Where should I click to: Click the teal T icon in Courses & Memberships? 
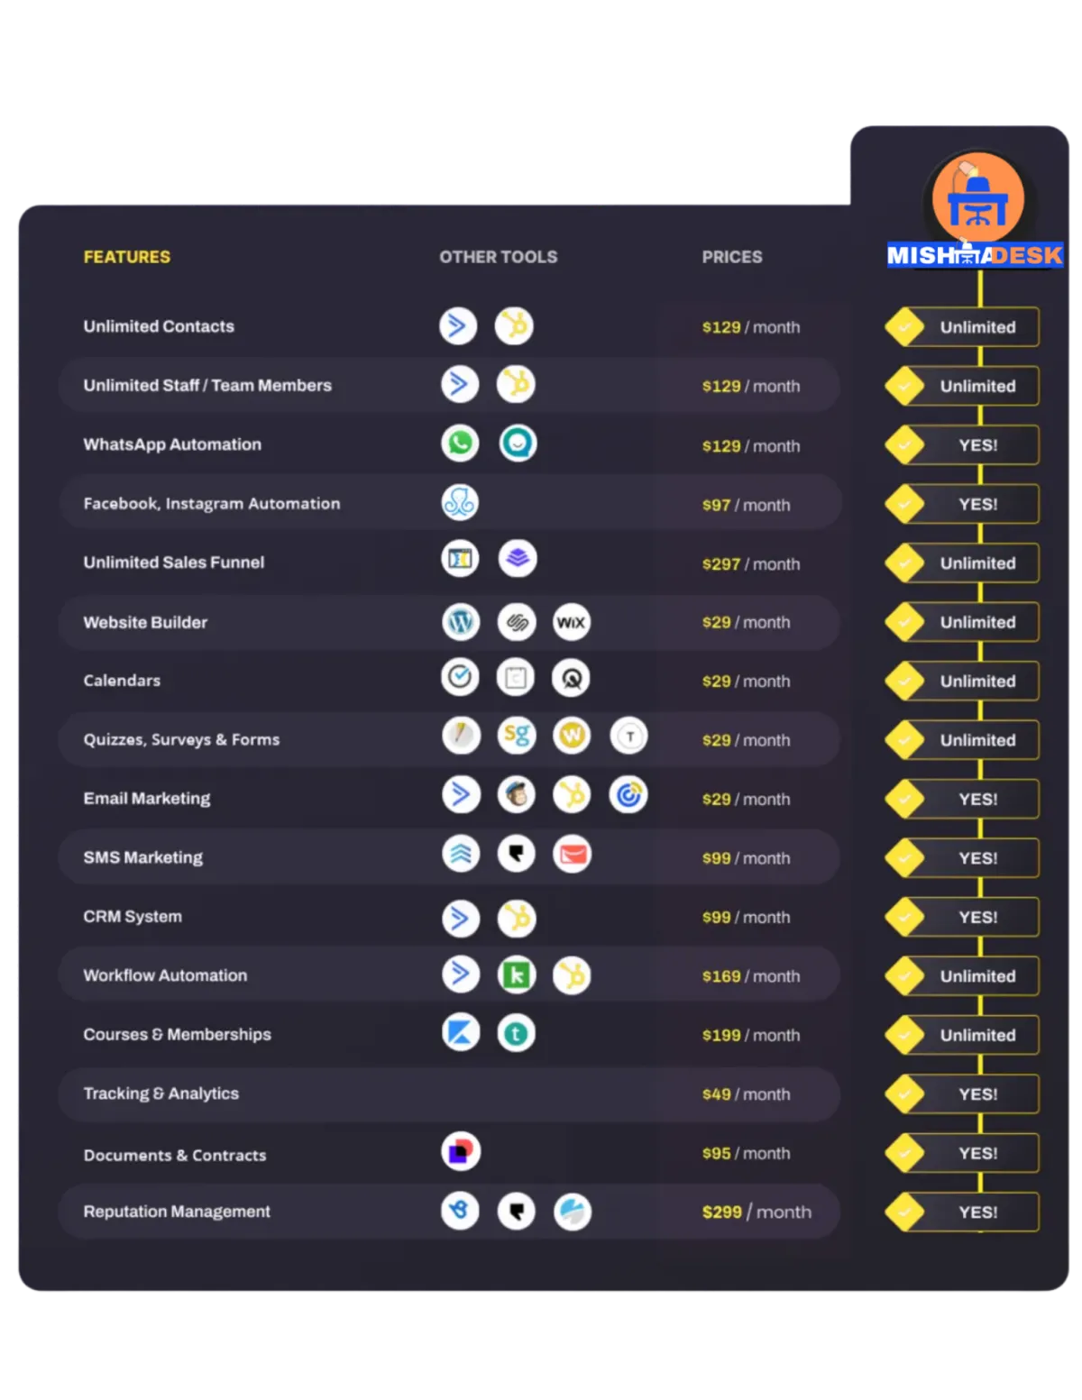(x=516, y=1033)
